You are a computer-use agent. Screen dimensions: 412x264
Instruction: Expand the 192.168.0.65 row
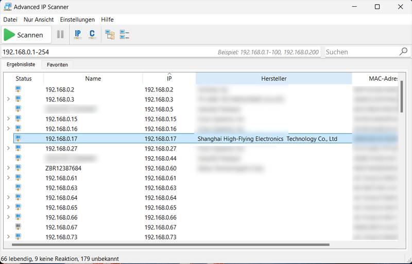pyautogui.click(x=8, y=207)
